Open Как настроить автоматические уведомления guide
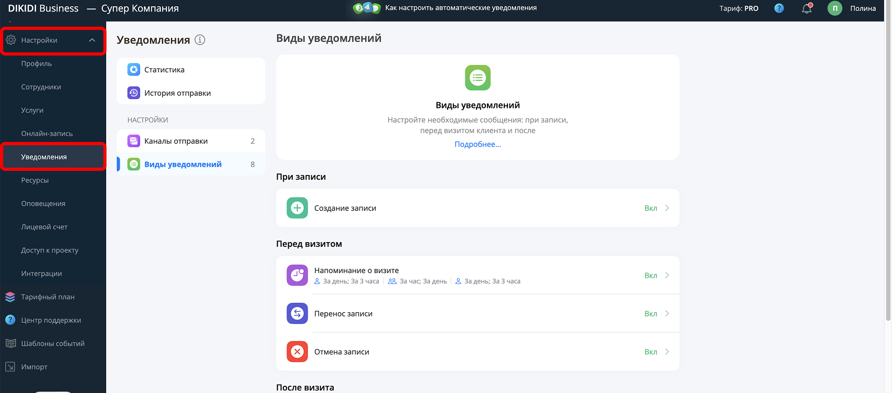Screen dimensions: 892x393 coord(461,8)
